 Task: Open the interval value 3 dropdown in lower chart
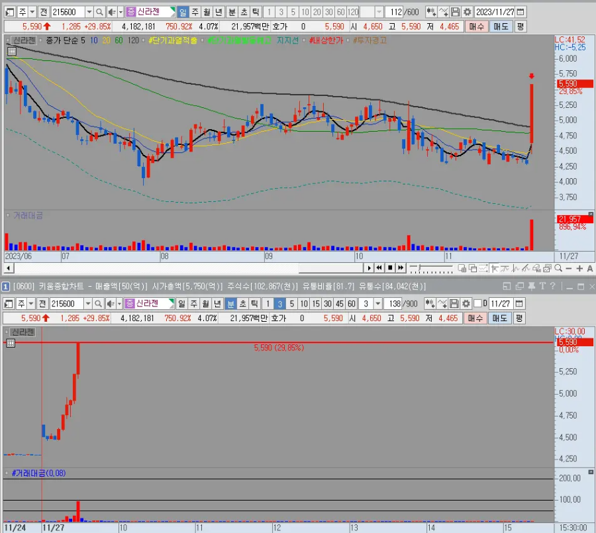tap(378, 304)
